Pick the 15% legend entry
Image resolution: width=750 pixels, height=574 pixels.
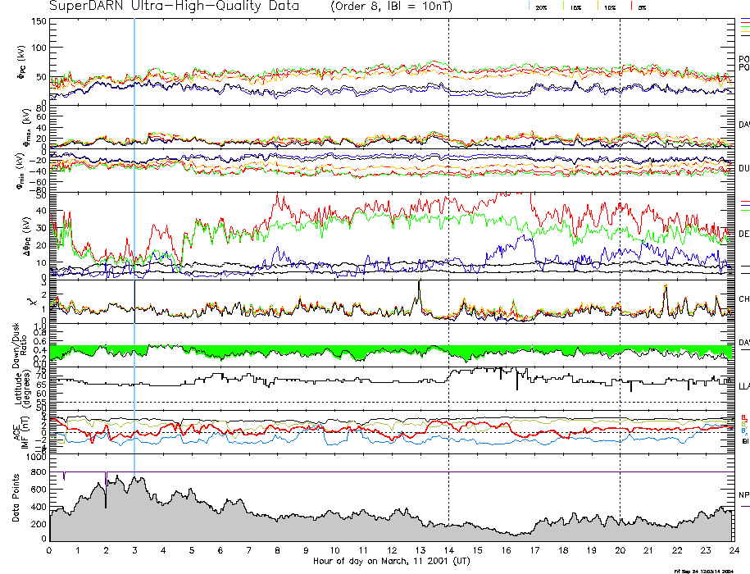coord(575,7)
